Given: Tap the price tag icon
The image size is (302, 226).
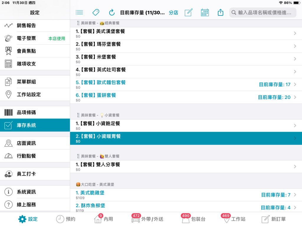Looking at the screenshot, I should pos(96,13).
